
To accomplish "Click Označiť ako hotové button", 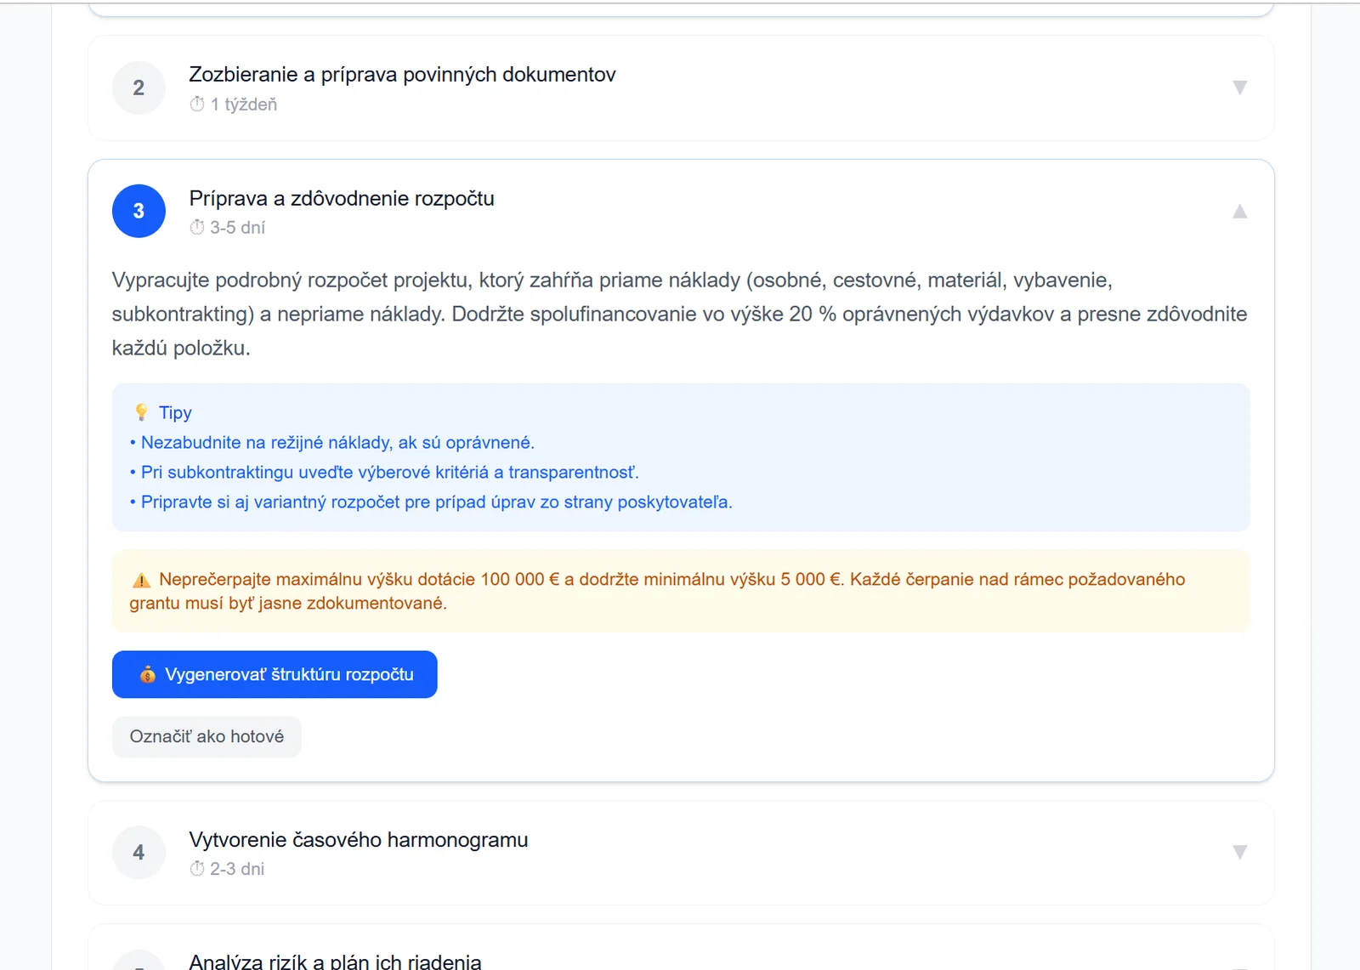I will click(x=207, y=736).
